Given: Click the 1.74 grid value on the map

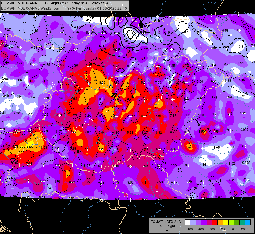Looking at the screenshot, I should 47,81.
